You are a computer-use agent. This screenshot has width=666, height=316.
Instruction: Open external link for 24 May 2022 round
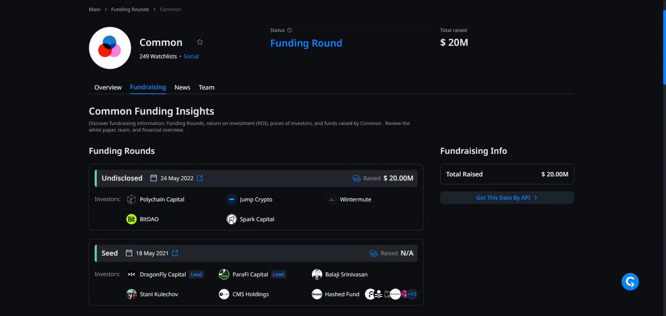[x=200, y=178]
